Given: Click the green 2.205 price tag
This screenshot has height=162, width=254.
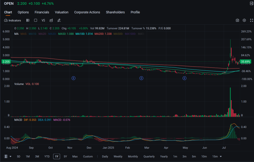Looking at the screenshot, I should [x=6, y=62].
